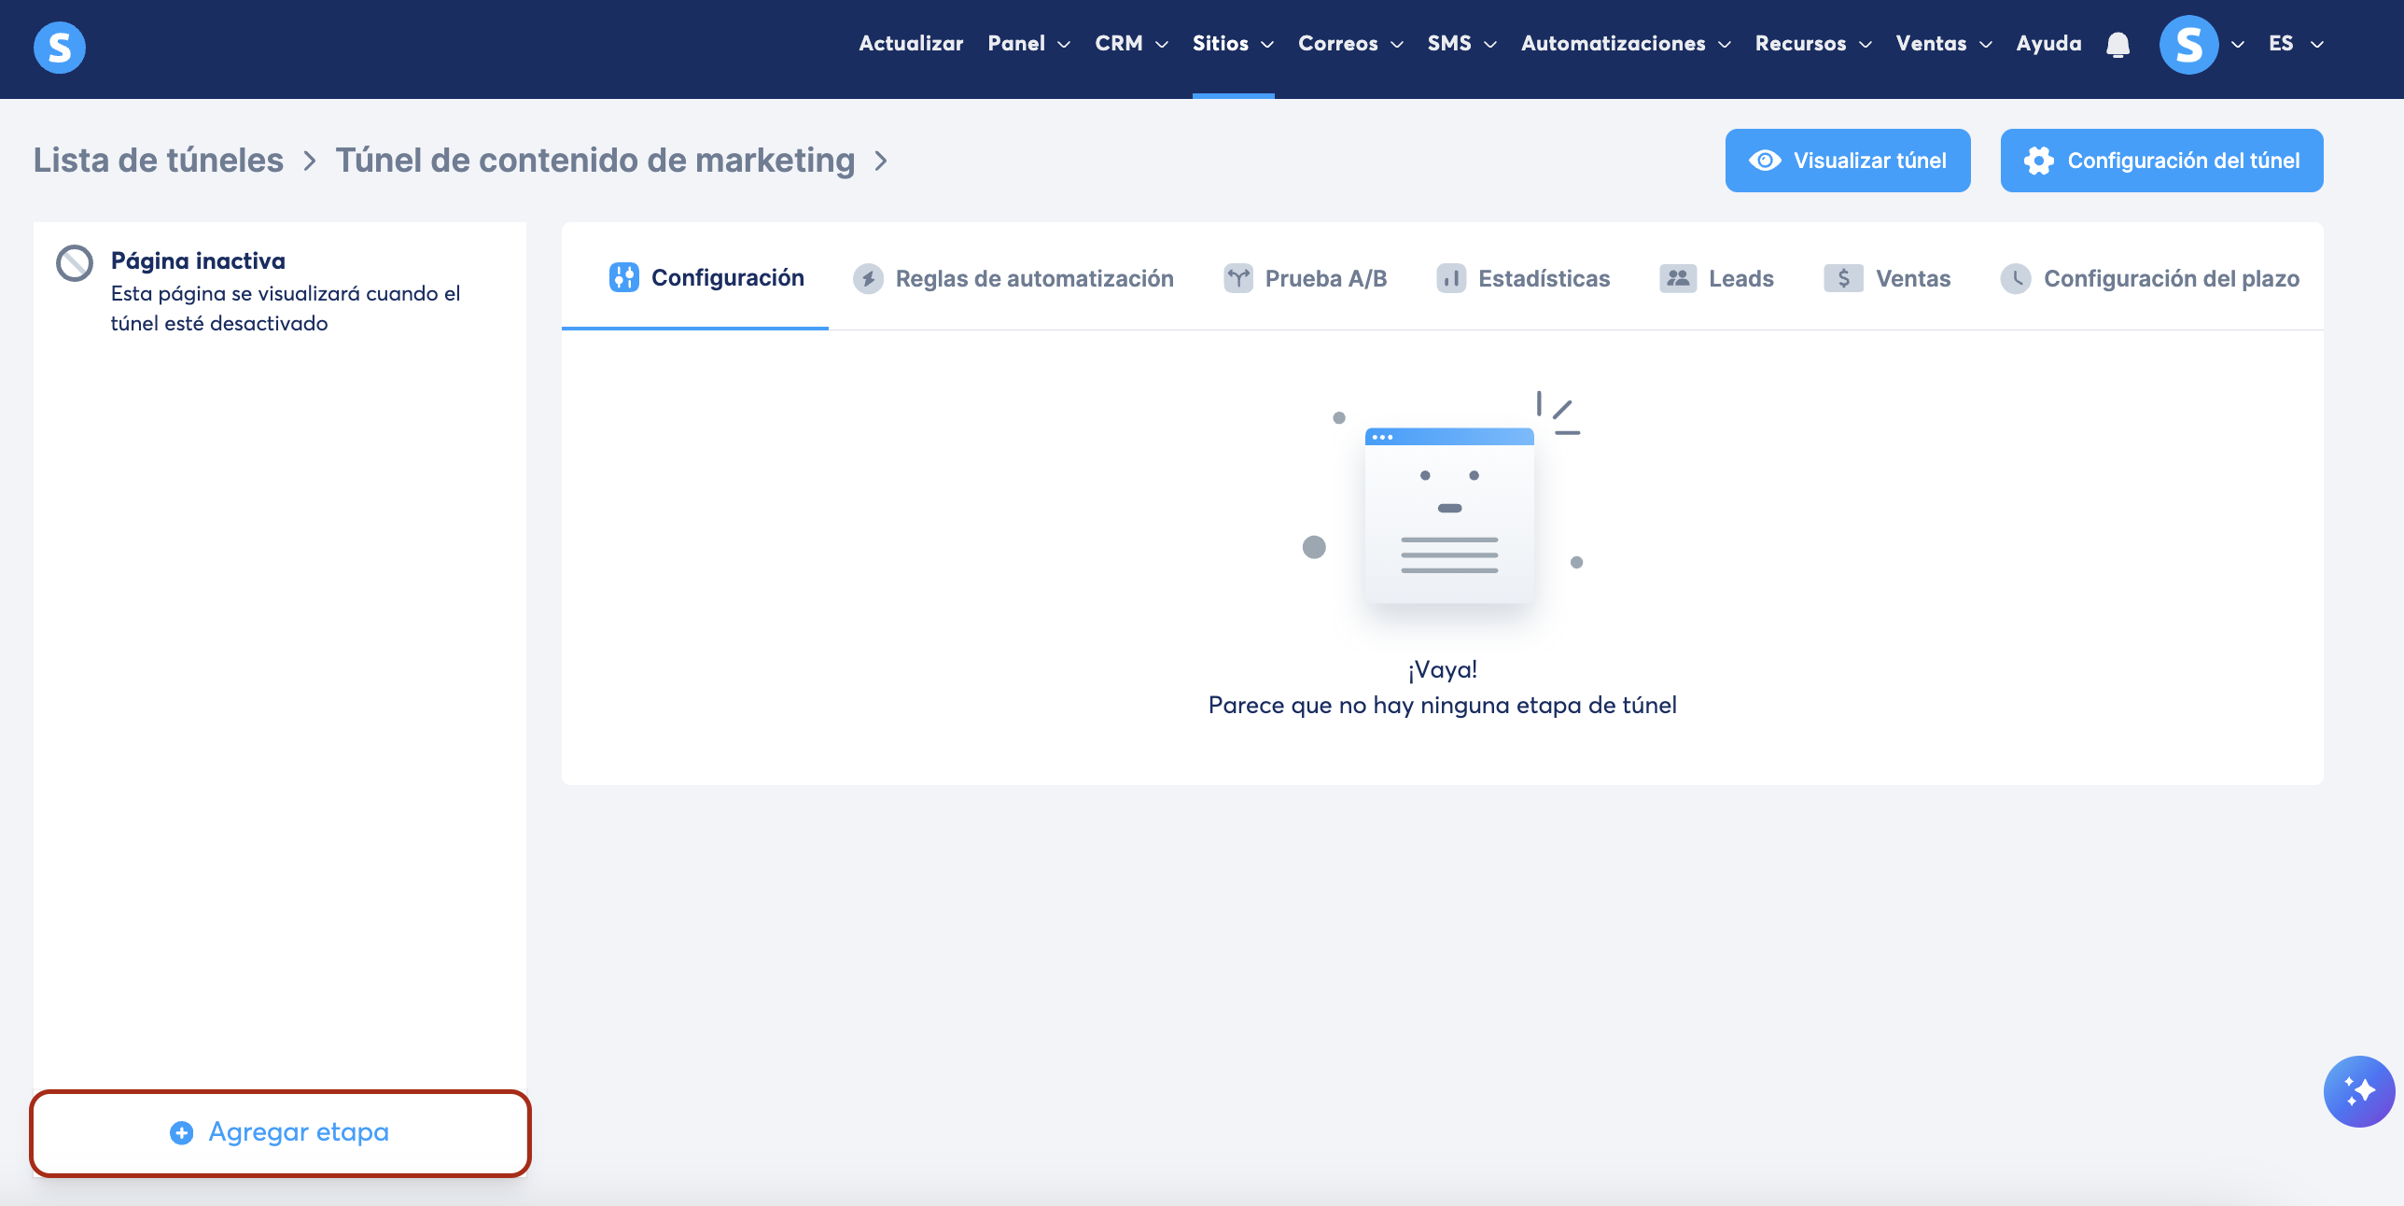Click the Estadísticas bar chart icon
Image resolution: width=2404 pixels, height=1206 pixels.
tap(1450, 278)
